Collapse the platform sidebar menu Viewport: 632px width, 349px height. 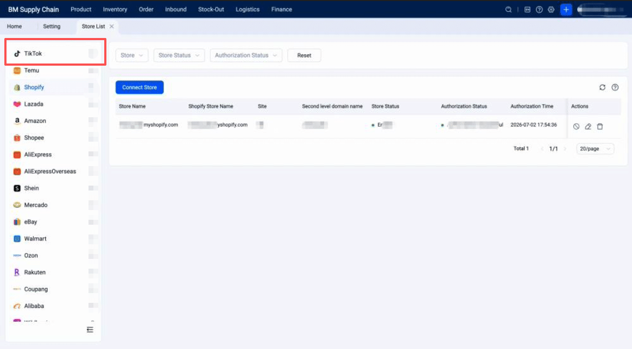tap(90, 329)
